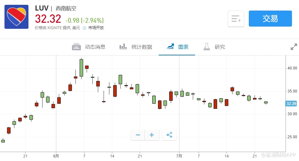
Task: Click the LUV ticker symbol text
Action: (x=42, y=9)
